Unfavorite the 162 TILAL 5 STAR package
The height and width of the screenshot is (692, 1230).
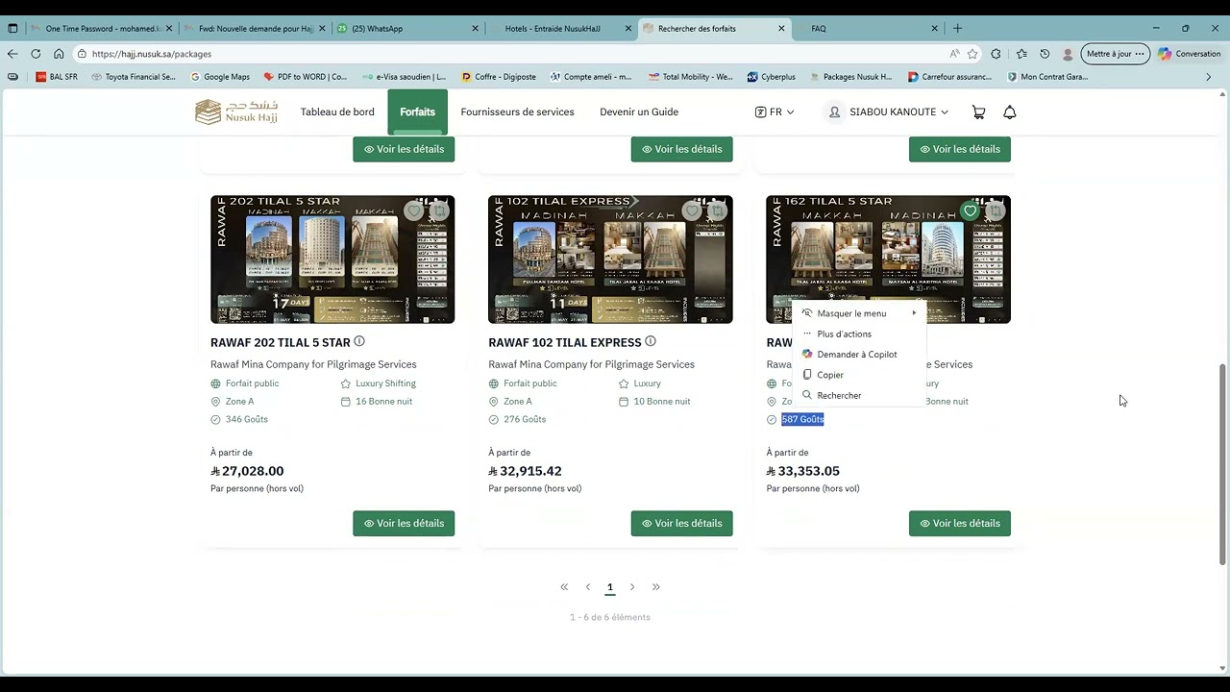pos(970,211)
